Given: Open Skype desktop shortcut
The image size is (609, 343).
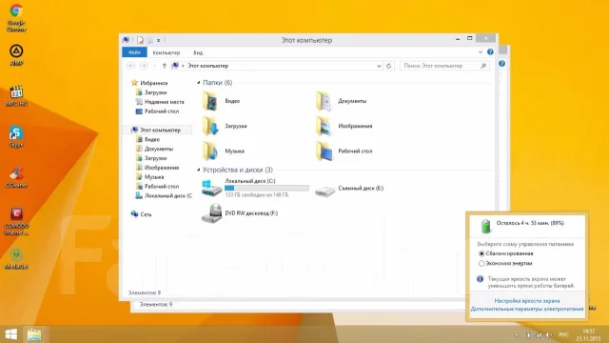Looking at the screenshot, I should tap(16, 136).
